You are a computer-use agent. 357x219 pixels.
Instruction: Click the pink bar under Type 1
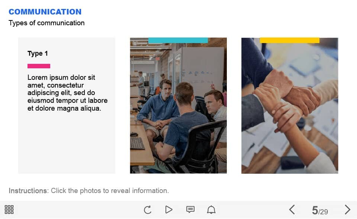[x=39, y=66]
